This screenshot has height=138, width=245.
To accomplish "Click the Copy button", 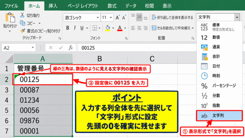I will pos(28,23).
